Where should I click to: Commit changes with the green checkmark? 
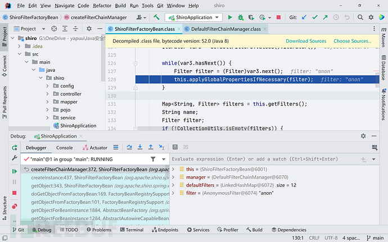coord(315,17)
